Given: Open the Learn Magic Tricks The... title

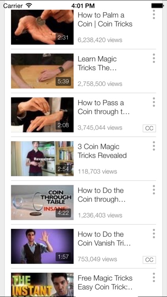Looking at the screenshot, I should [97, 63].
